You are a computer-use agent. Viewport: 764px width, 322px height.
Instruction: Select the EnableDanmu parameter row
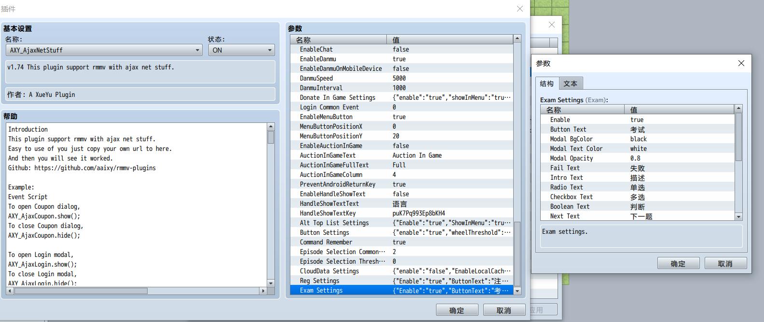pos(402,59)
